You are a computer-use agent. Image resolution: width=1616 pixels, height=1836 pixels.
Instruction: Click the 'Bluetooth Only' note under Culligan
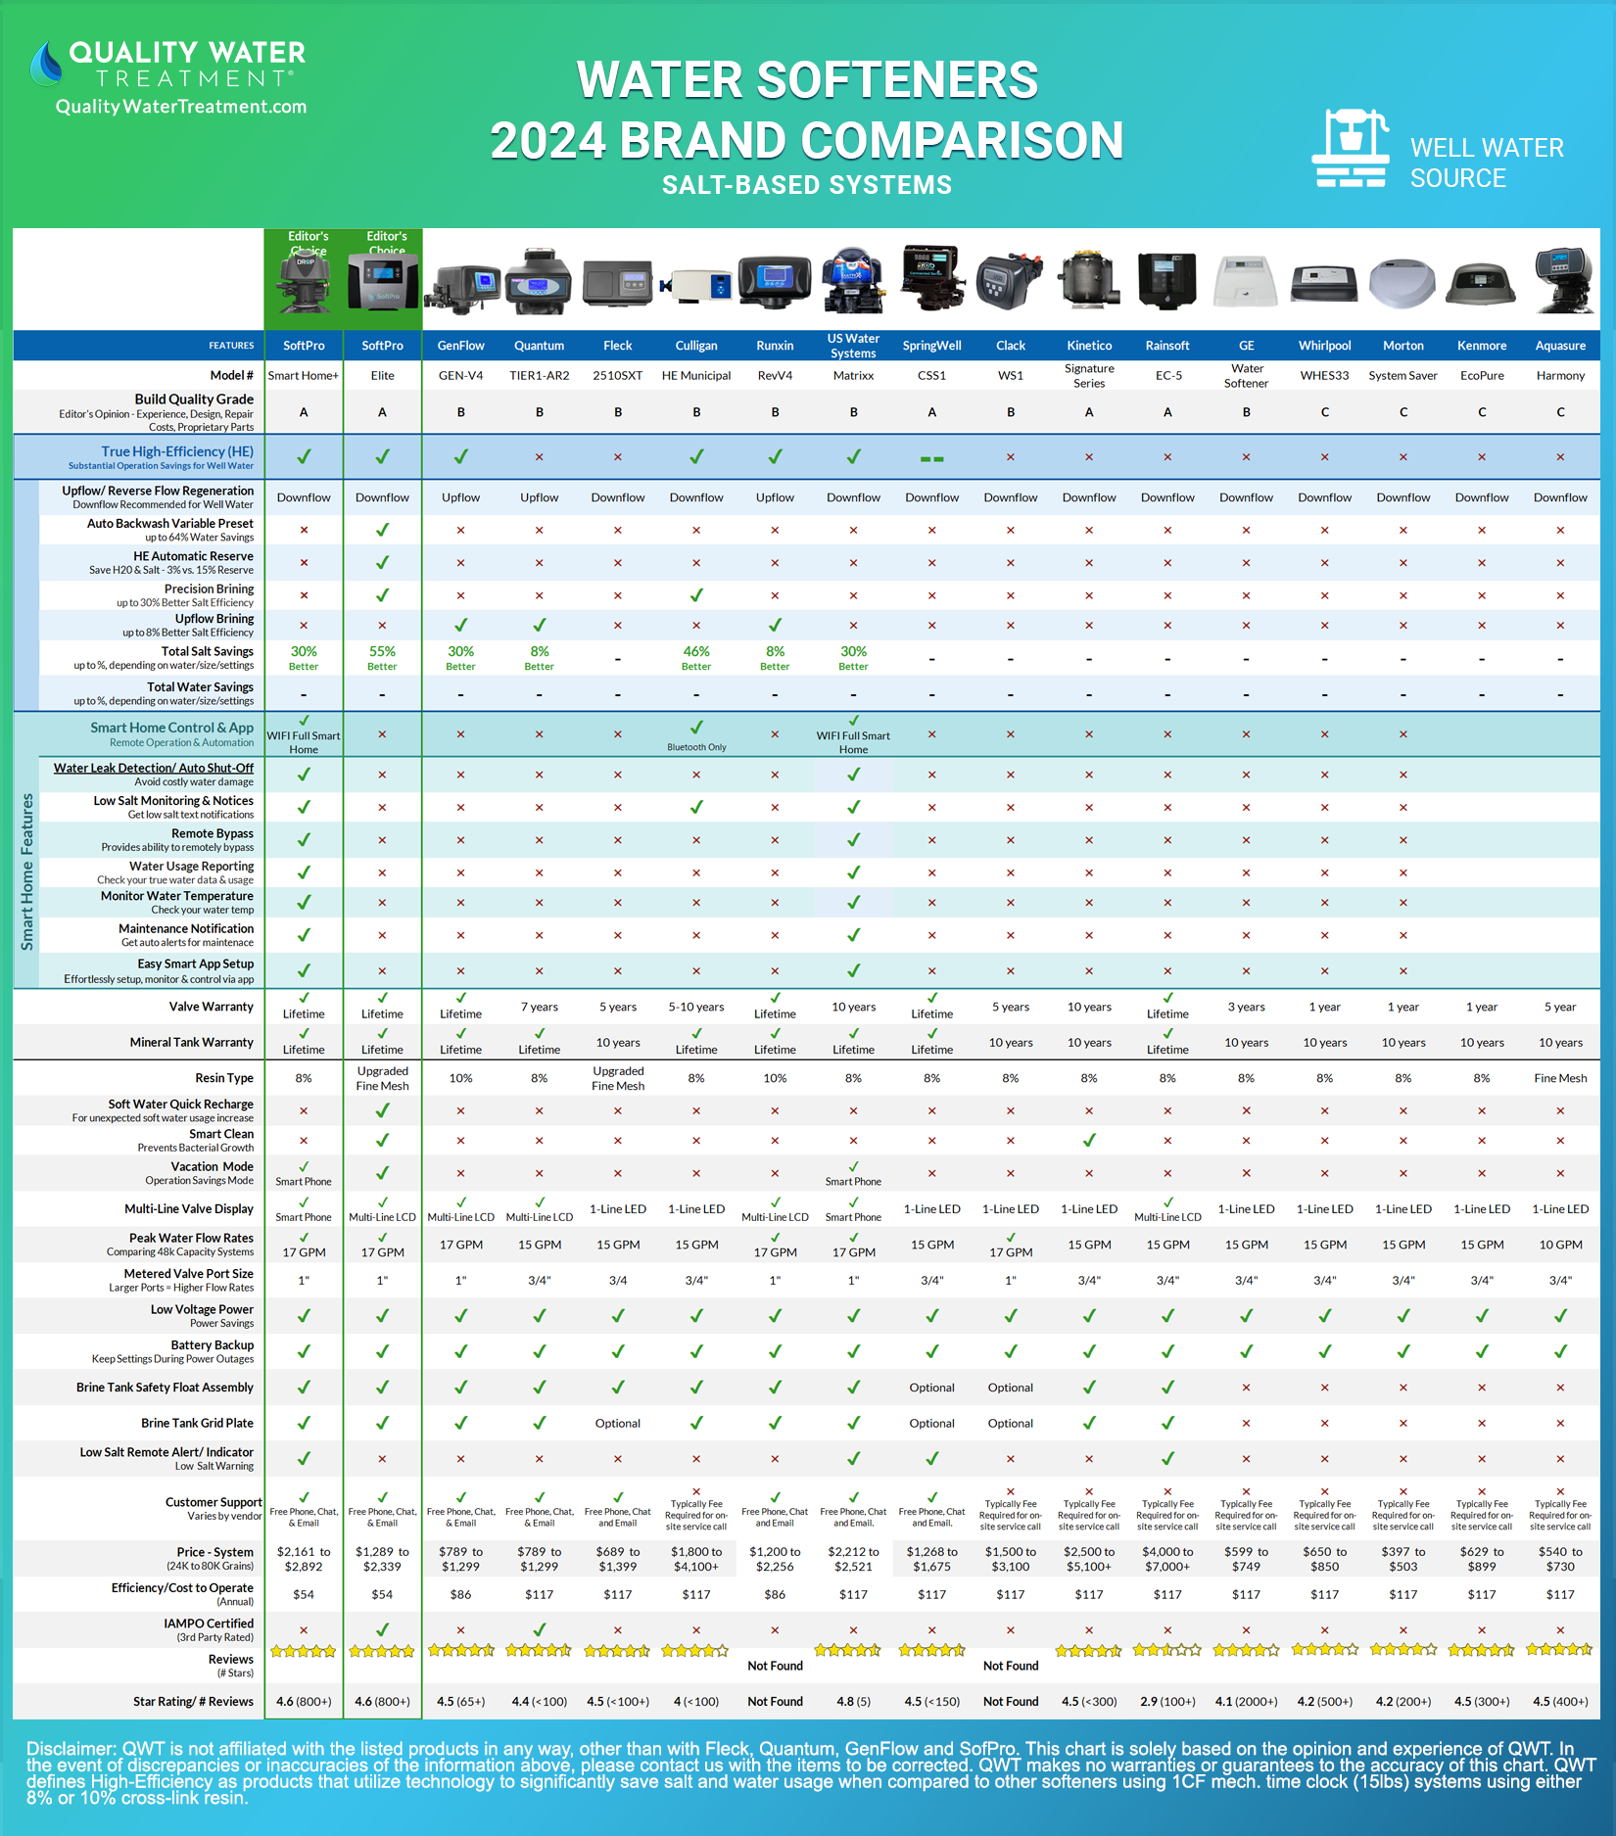click(696, 747)
